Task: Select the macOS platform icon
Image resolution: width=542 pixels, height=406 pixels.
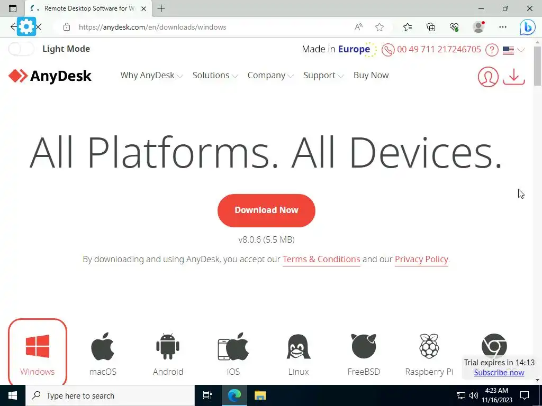Action: pyautogui.click(x=102, y=346)
